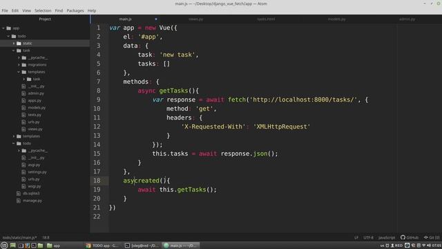The height and width of the screenshot is (249, 442).
Task: Collapse the inner todo folder arrow
Action: [14, 143]
